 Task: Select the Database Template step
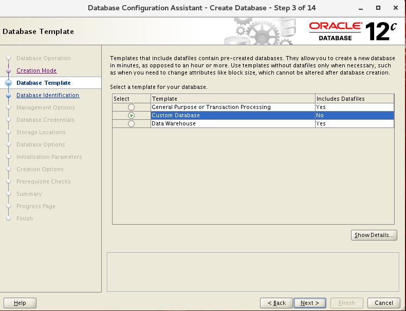click(44, 83)
